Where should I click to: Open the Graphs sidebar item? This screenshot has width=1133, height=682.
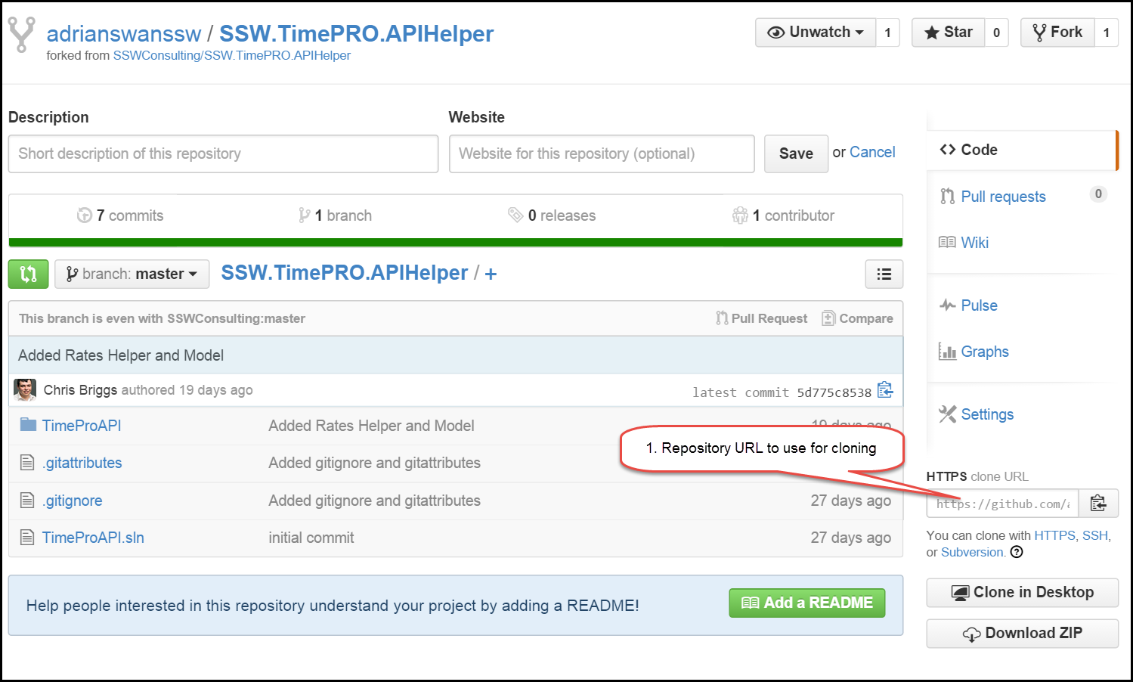point(984,352)
